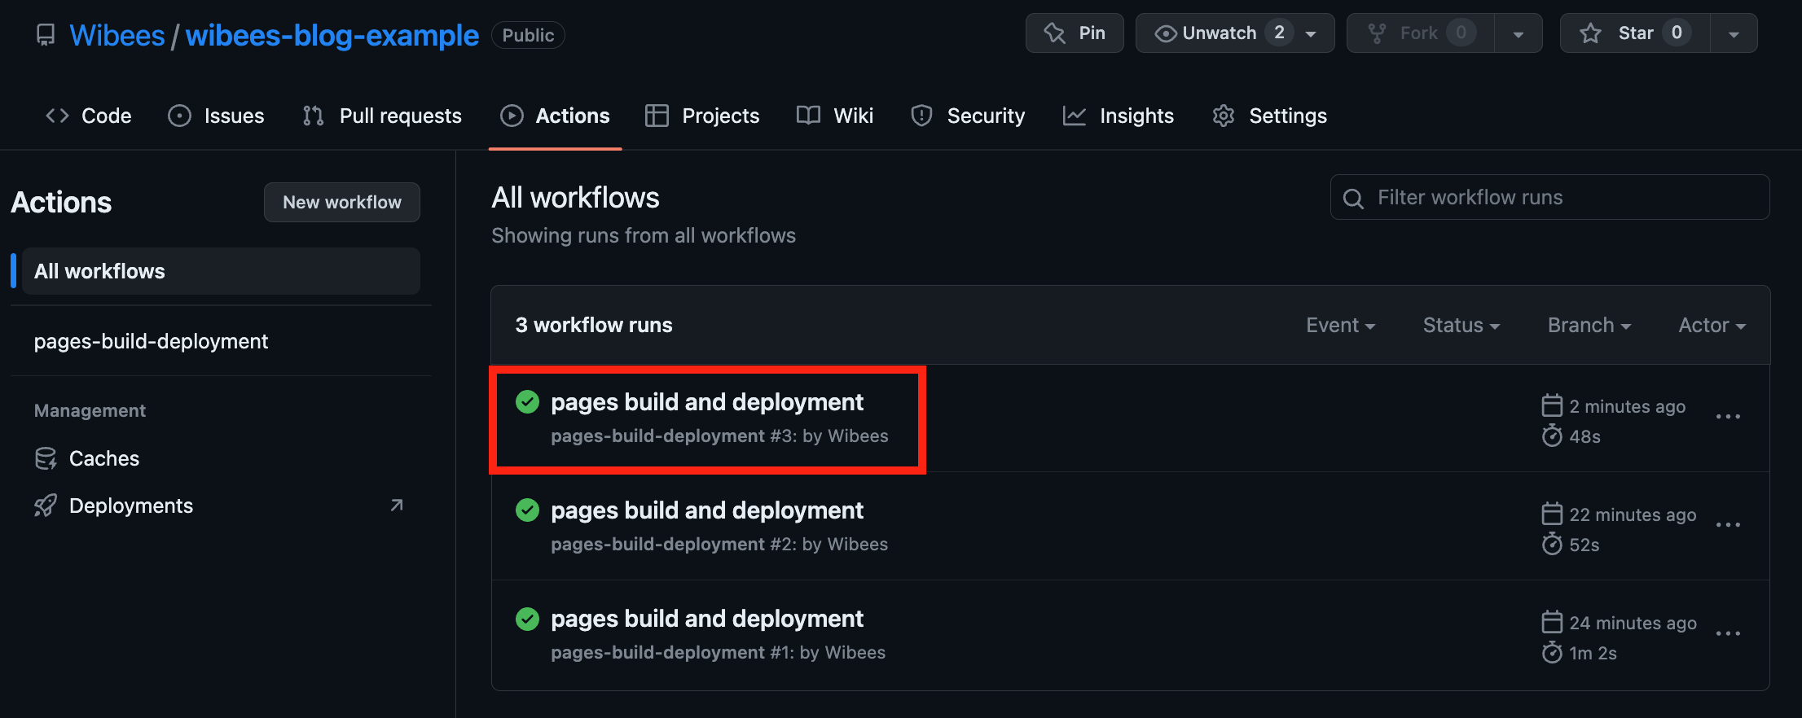Click 'pages-build-deployment #1: by Wibees' subtitle

pos(718,652)
